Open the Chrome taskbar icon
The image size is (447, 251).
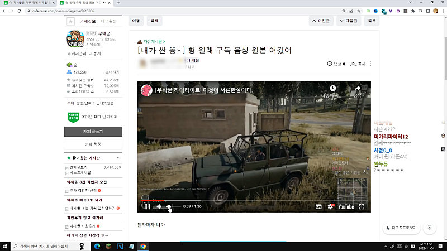pos(143,246)
